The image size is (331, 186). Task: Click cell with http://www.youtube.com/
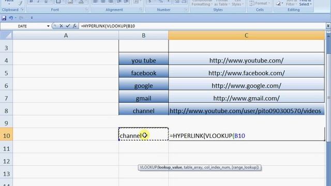247,58
